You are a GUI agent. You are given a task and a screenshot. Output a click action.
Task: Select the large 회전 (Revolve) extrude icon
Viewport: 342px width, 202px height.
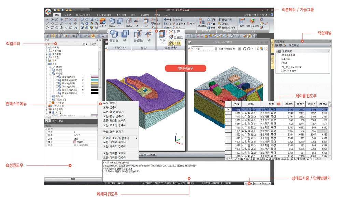click(174, 31)
